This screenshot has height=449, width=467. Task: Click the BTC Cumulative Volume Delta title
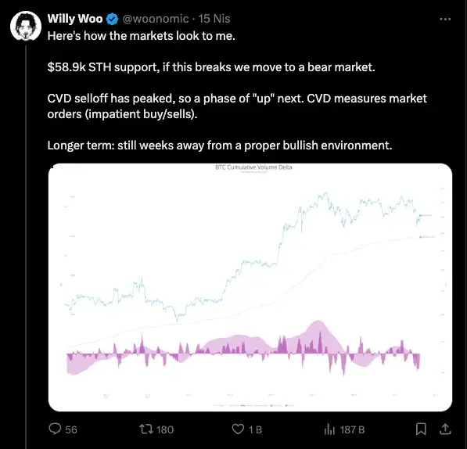pyautogui.click(x=253, y=167)
